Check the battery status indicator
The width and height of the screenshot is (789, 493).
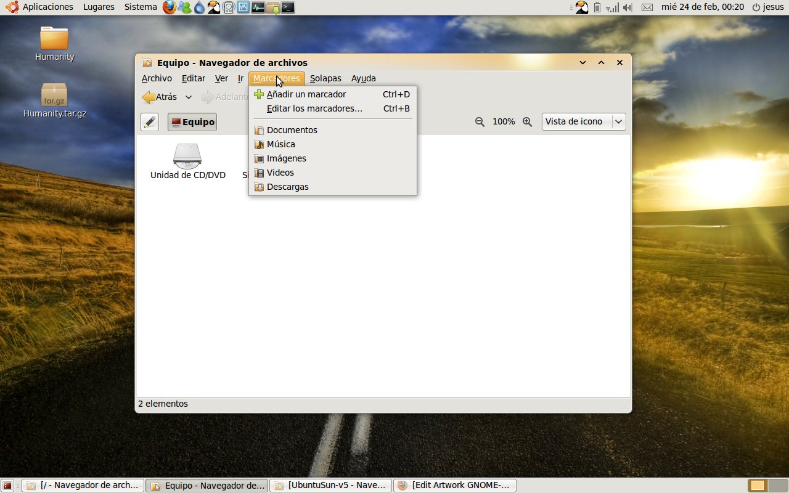click(x=597, y=7)
